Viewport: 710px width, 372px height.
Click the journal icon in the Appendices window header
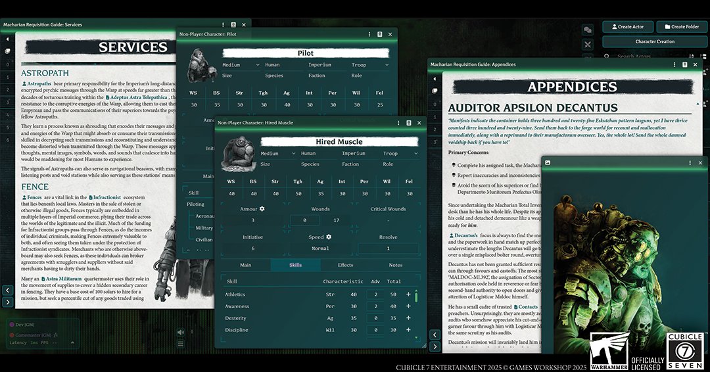tap(684, 64)
